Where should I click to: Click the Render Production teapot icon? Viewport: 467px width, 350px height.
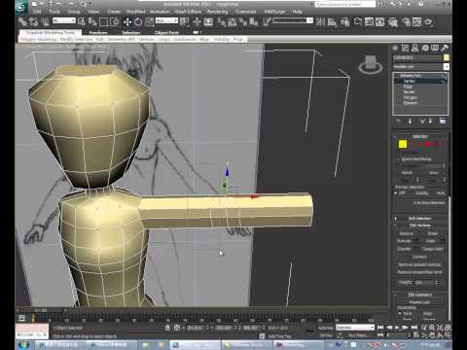tap(428, 22)
